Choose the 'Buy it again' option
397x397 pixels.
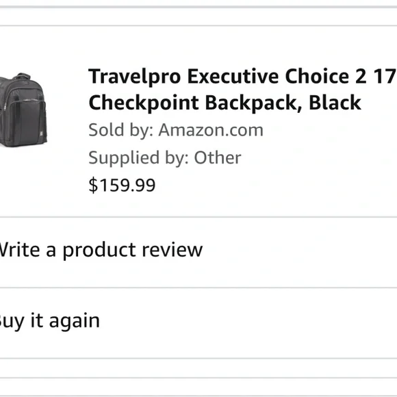(198, 323)
